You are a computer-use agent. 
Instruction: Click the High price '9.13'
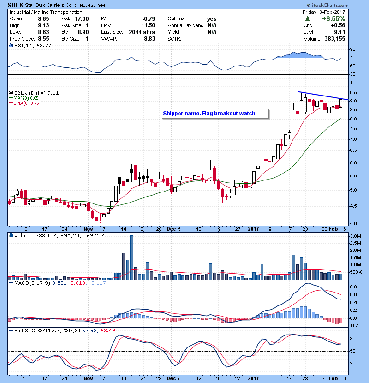43,25
